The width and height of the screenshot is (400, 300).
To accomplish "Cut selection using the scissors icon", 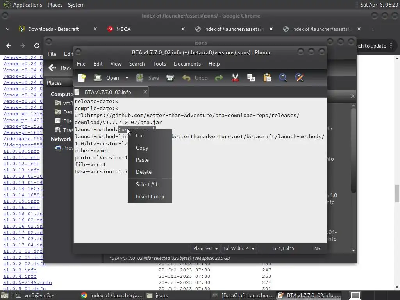I will click(235, 78).
